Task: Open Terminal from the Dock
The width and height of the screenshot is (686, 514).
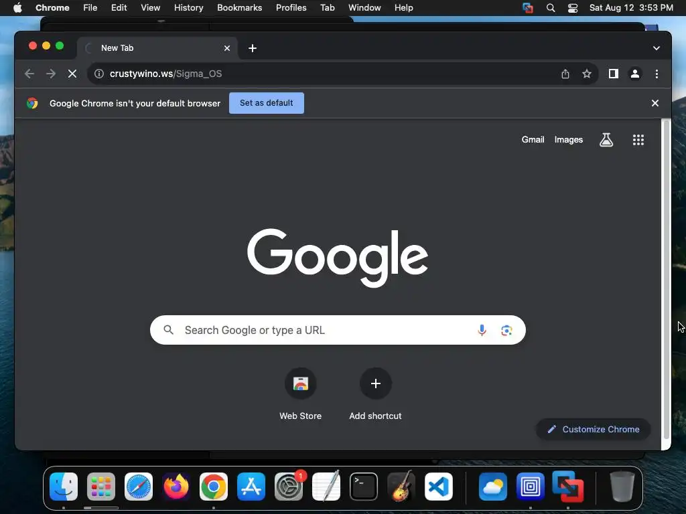Action: pyautogui.click(x=364, y=487)
